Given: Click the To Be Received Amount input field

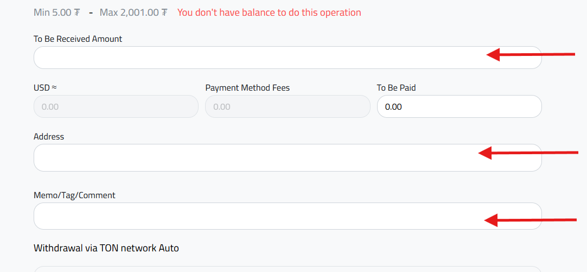Looking at the screenshot, I should [x=255, y=58].
